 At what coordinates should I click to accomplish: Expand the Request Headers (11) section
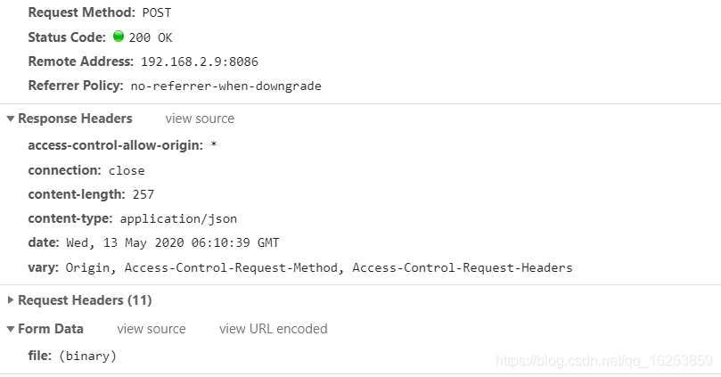10,300
